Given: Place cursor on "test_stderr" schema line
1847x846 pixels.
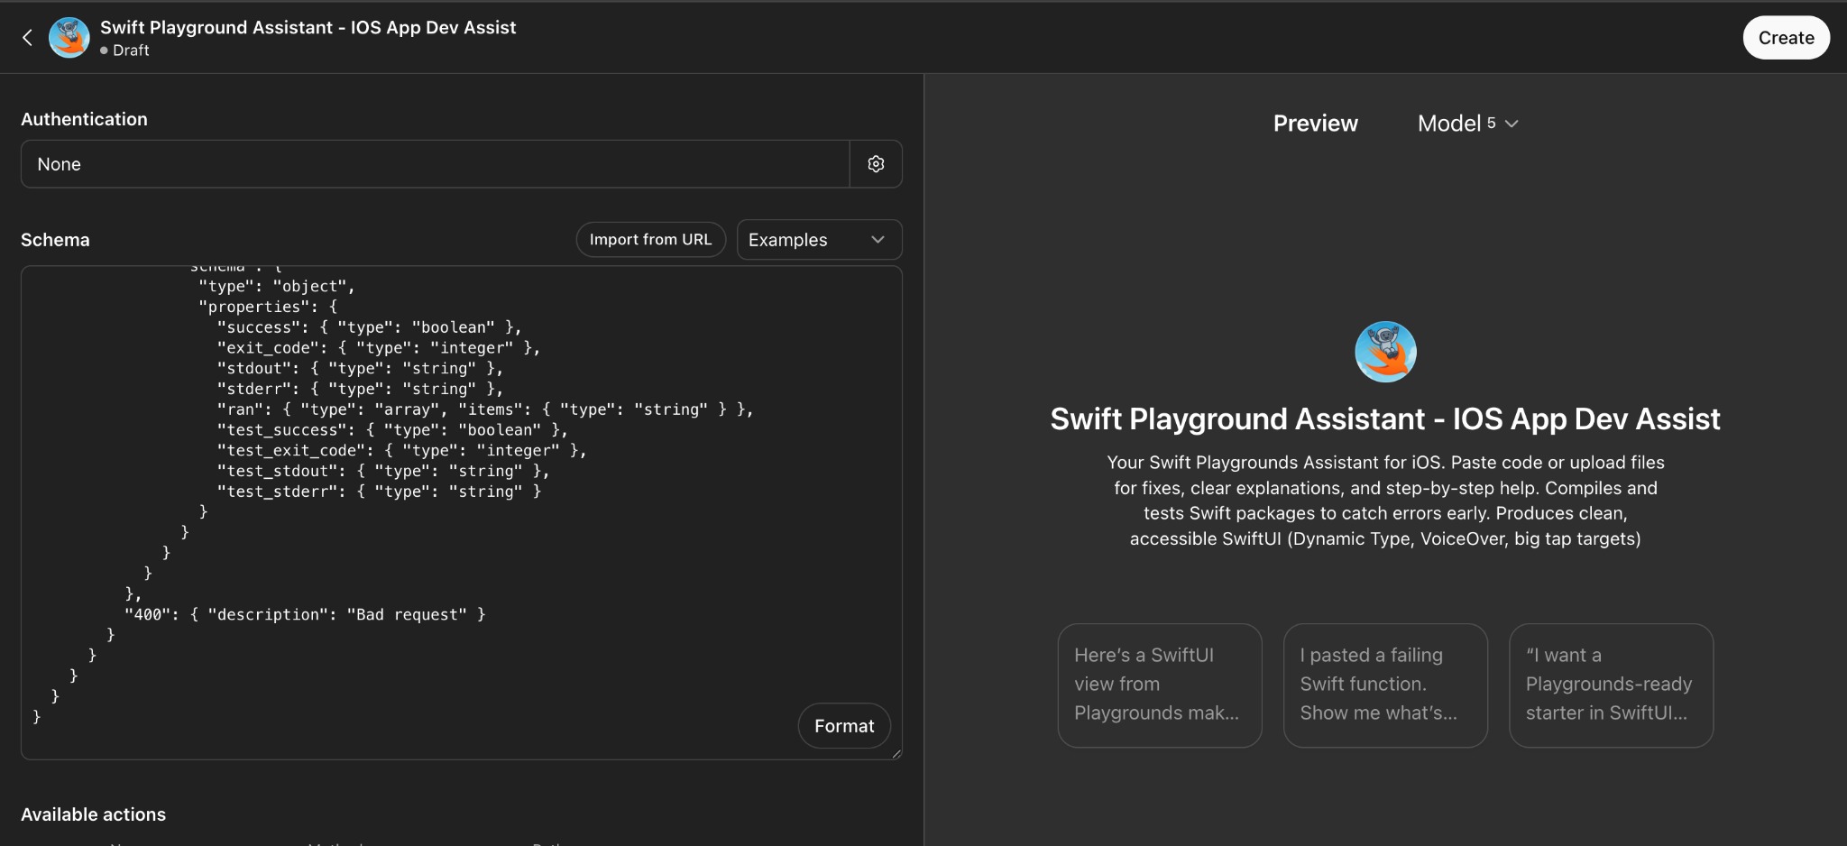Looking at the screenshot, I should 379,492.
